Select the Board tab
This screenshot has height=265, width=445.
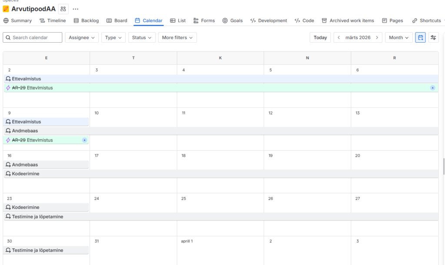coord(117,20)
